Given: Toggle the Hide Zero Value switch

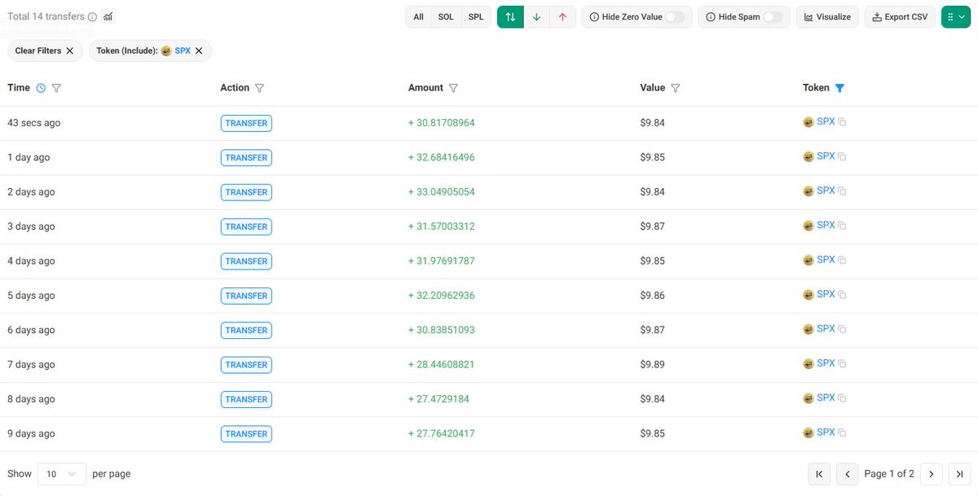Looking at the screenshot, I should click(x=675, y=17).
